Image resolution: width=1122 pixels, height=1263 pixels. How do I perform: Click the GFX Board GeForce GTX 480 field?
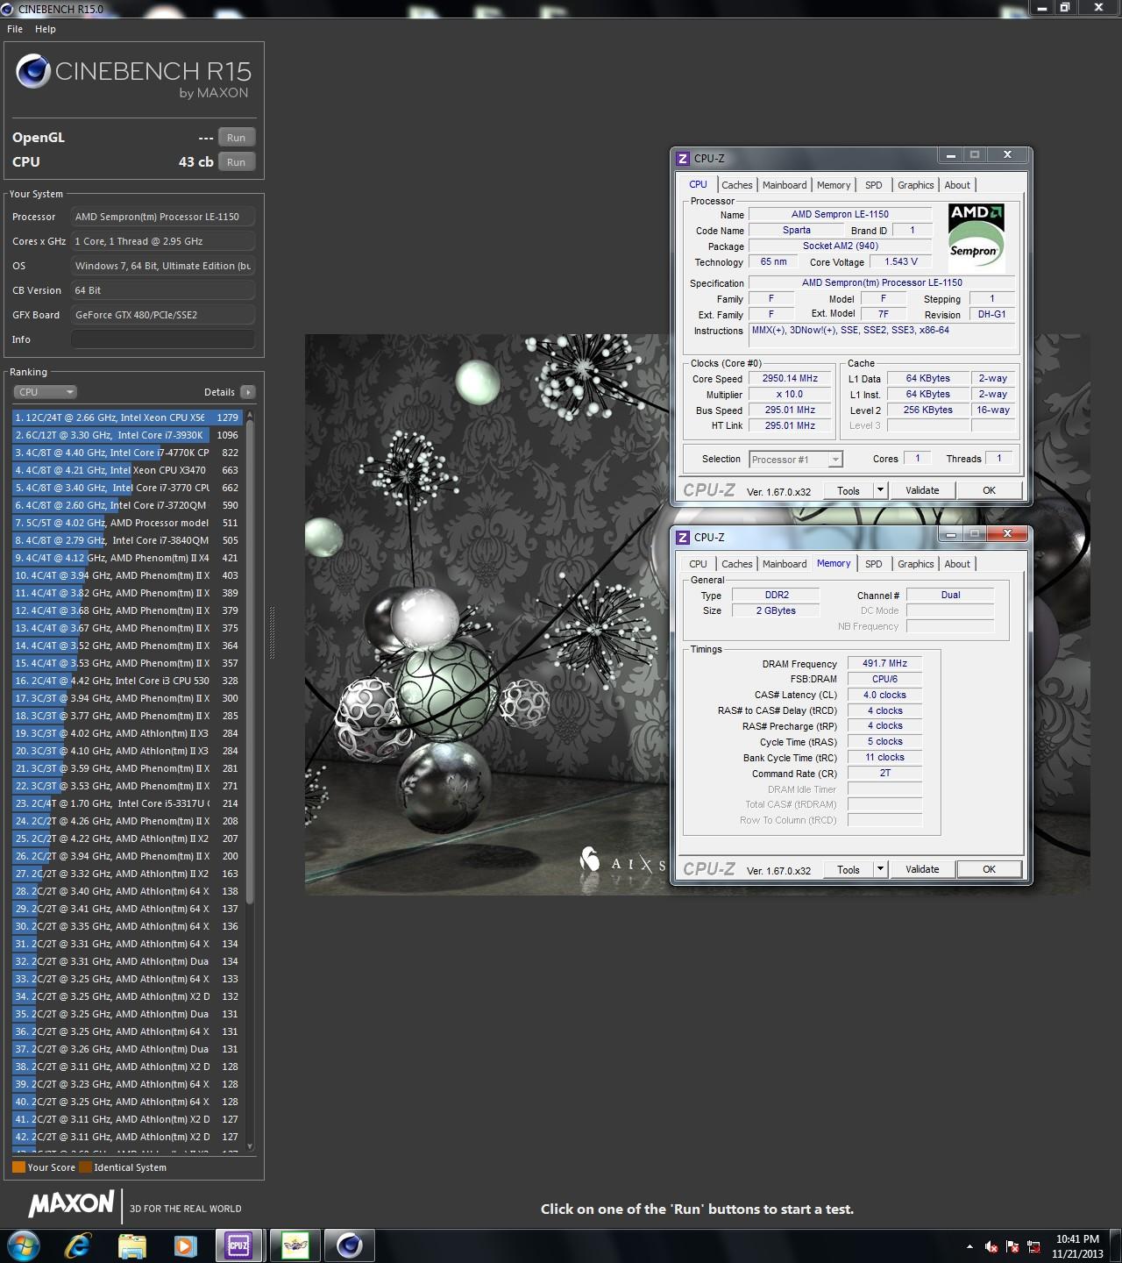163,315
